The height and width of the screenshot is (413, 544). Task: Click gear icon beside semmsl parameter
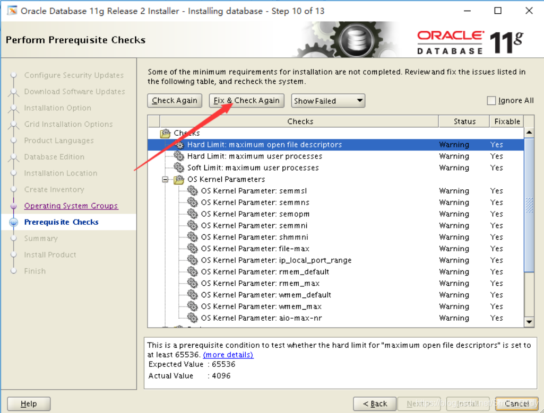point(193,191)
